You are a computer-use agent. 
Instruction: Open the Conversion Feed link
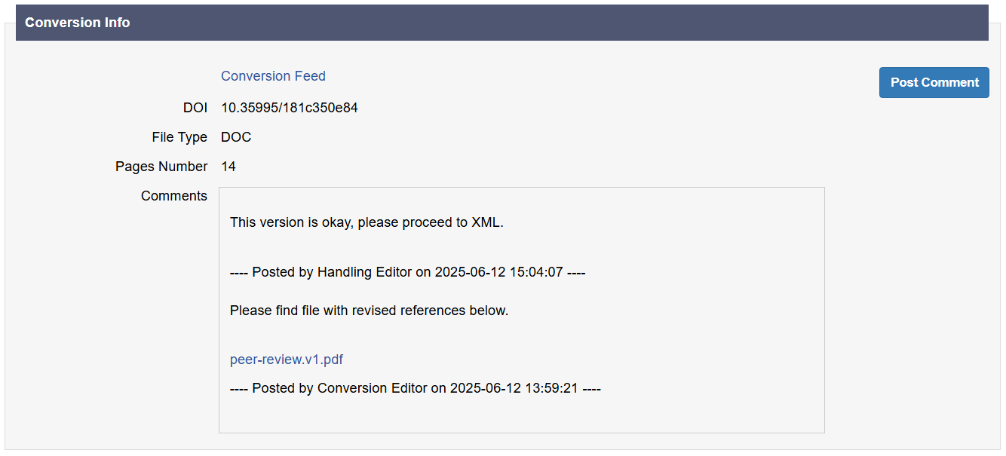pyautogui.click(x=273, y=76)
